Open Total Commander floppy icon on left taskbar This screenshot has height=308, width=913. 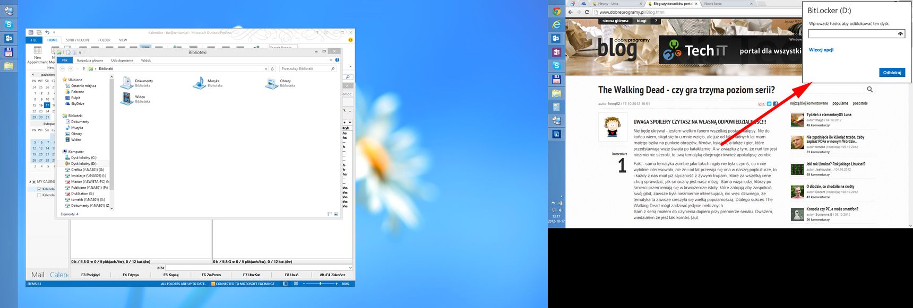click(x=8, y=52)
